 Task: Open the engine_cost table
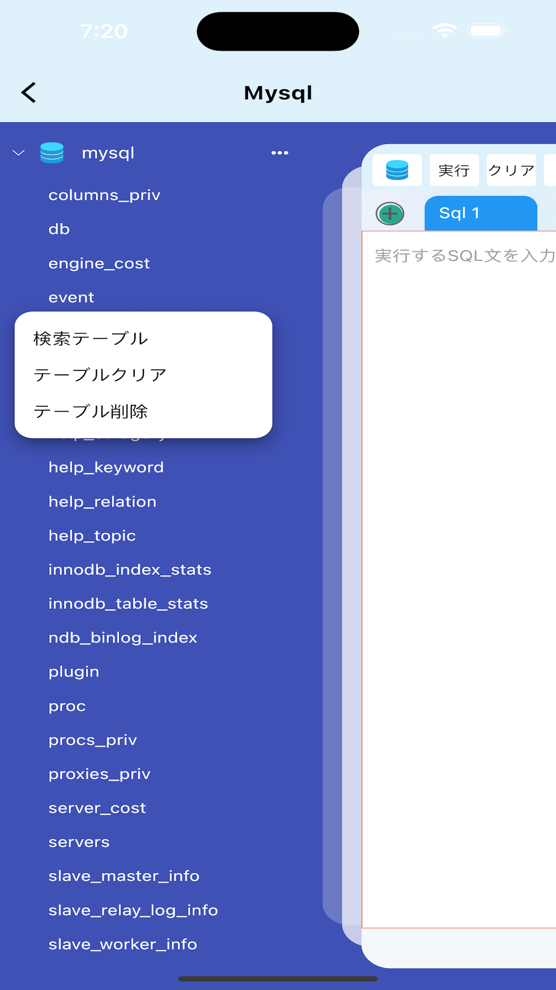click(99, 263)
